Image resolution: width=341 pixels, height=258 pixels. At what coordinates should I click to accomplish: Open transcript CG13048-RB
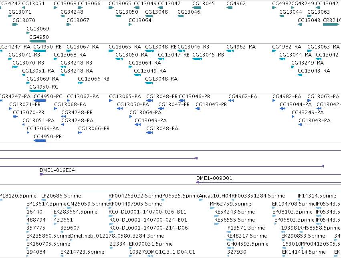pyautogui.click(x=161, y=47)
